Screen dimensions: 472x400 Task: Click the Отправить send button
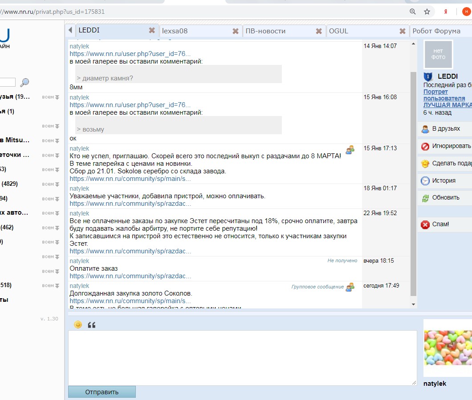coord(102,392)
